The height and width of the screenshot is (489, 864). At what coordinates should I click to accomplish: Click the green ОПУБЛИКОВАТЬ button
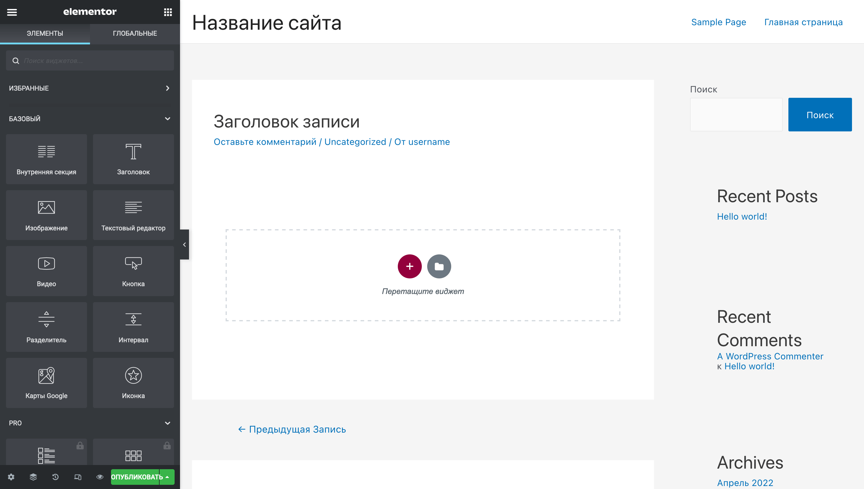135,477
